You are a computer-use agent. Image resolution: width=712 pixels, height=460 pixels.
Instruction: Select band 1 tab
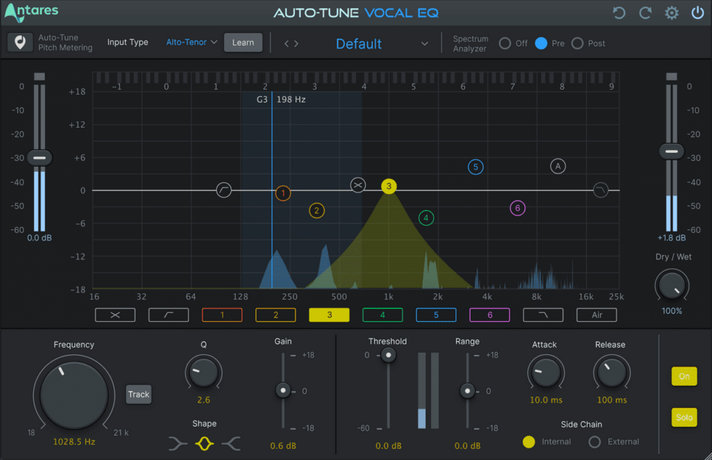[222, 315]
